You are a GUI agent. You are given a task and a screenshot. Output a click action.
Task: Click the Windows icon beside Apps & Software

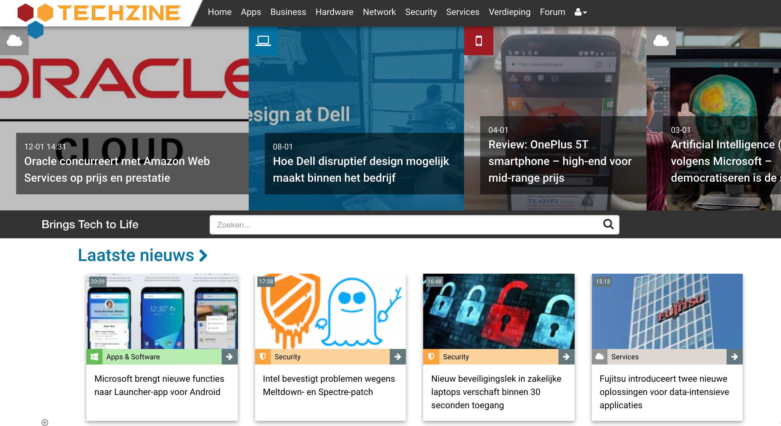pos(94,357)
